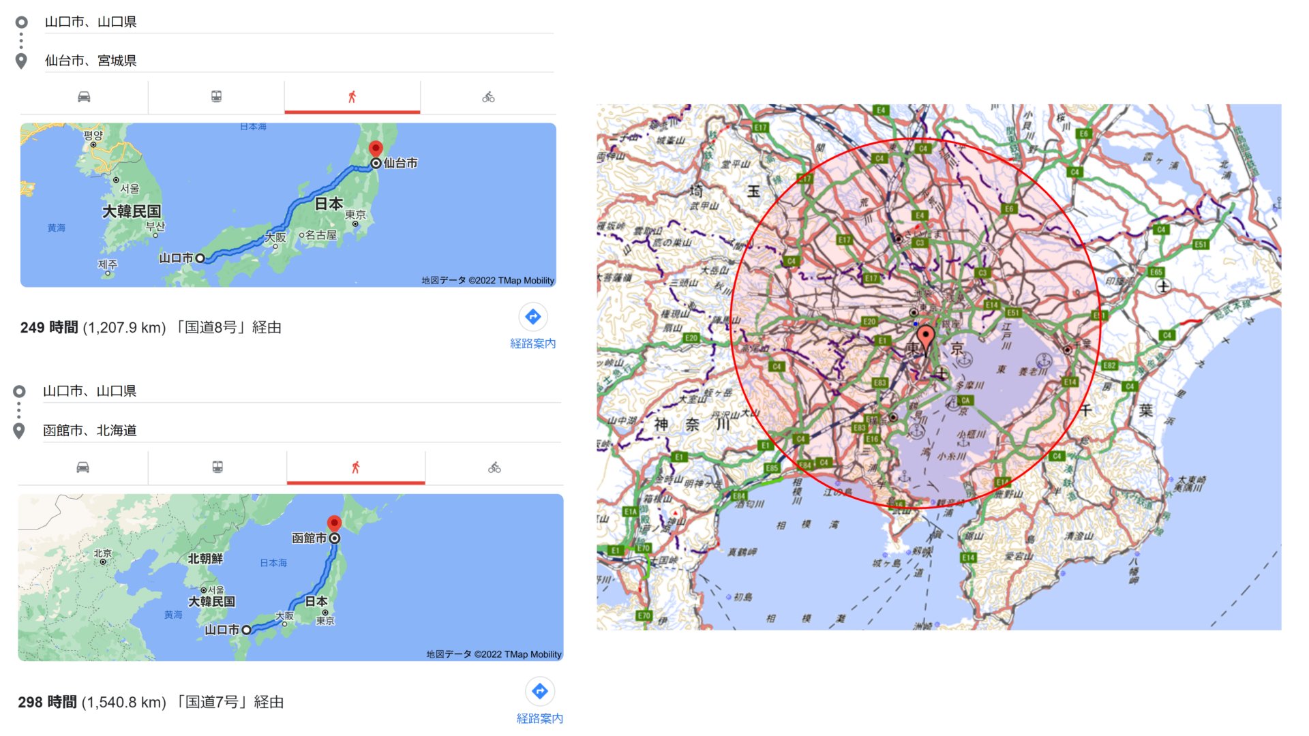
Task: Select bicycle mode for Sendai route
Action: pyautogui.click(x=488, y=97)
